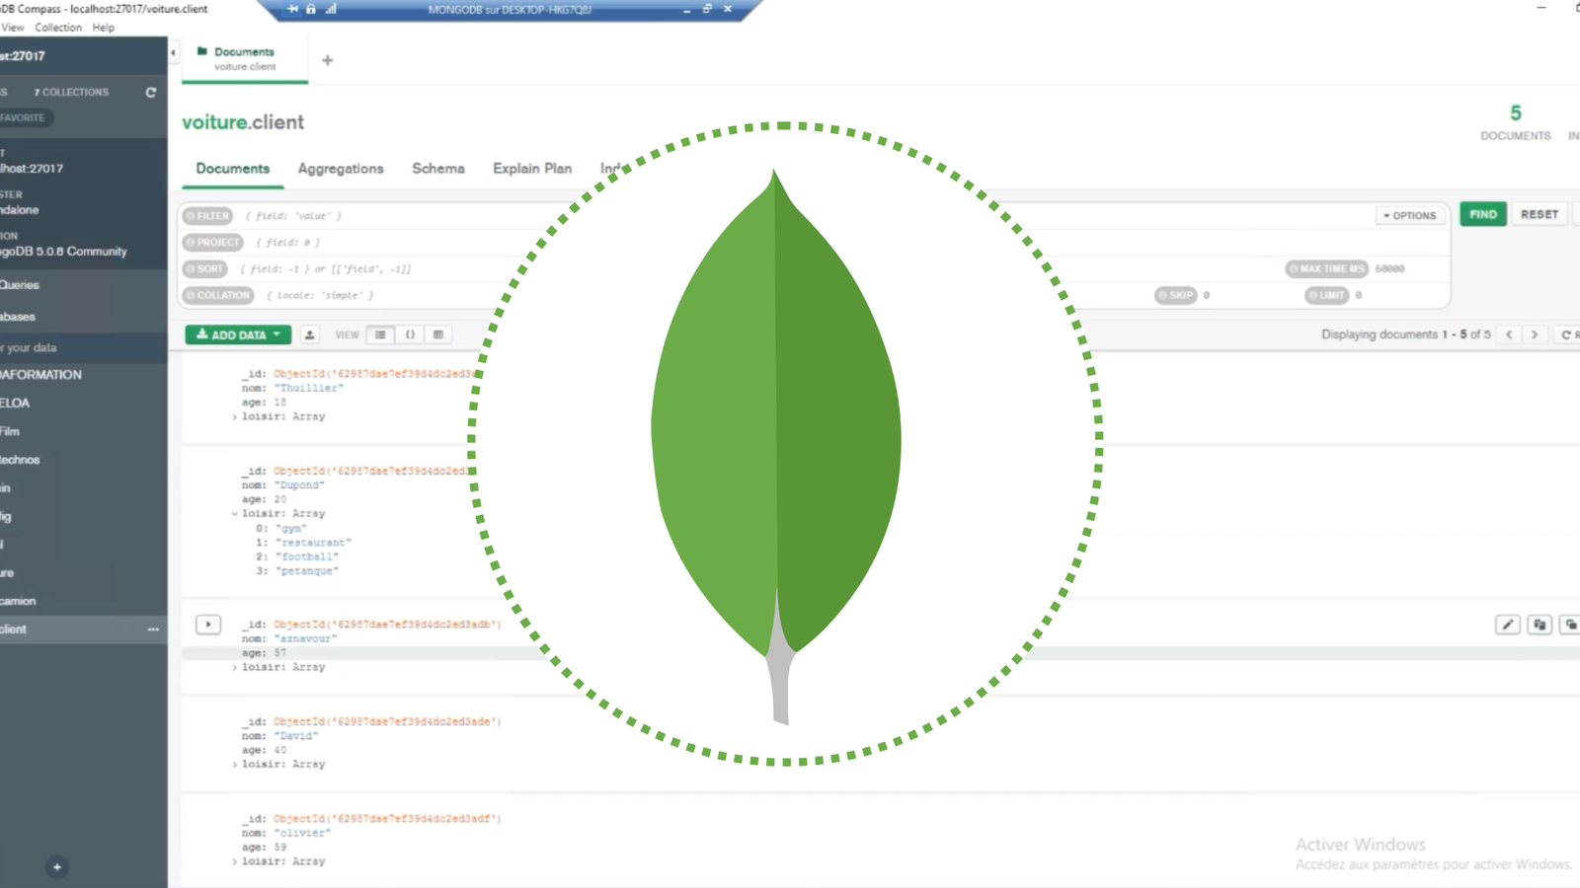Viewport: 1580px width, 888px height.
Task: Expand the aznavour document with arrow button
Action: pyautogui.click(x=207, y=625)
